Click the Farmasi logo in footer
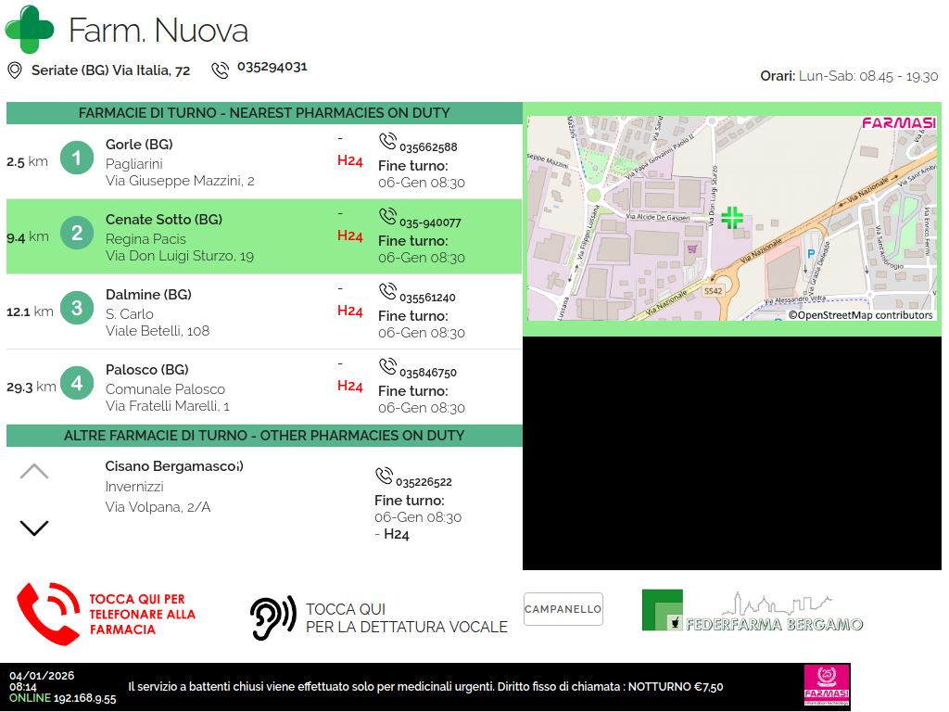Image resolution: width=949 pixels, height=712 pixels. click(826, 686)
